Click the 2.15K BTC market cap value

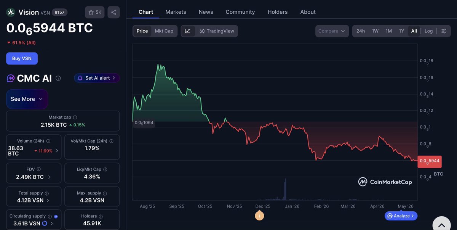tap(54, 125)
